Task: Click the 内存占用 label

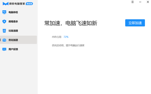Action: (x=57, y=37)
